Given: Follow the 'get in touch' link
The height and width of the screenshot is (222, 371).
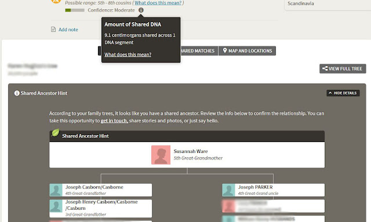Looking at the screenshot, I should point(114,121).
